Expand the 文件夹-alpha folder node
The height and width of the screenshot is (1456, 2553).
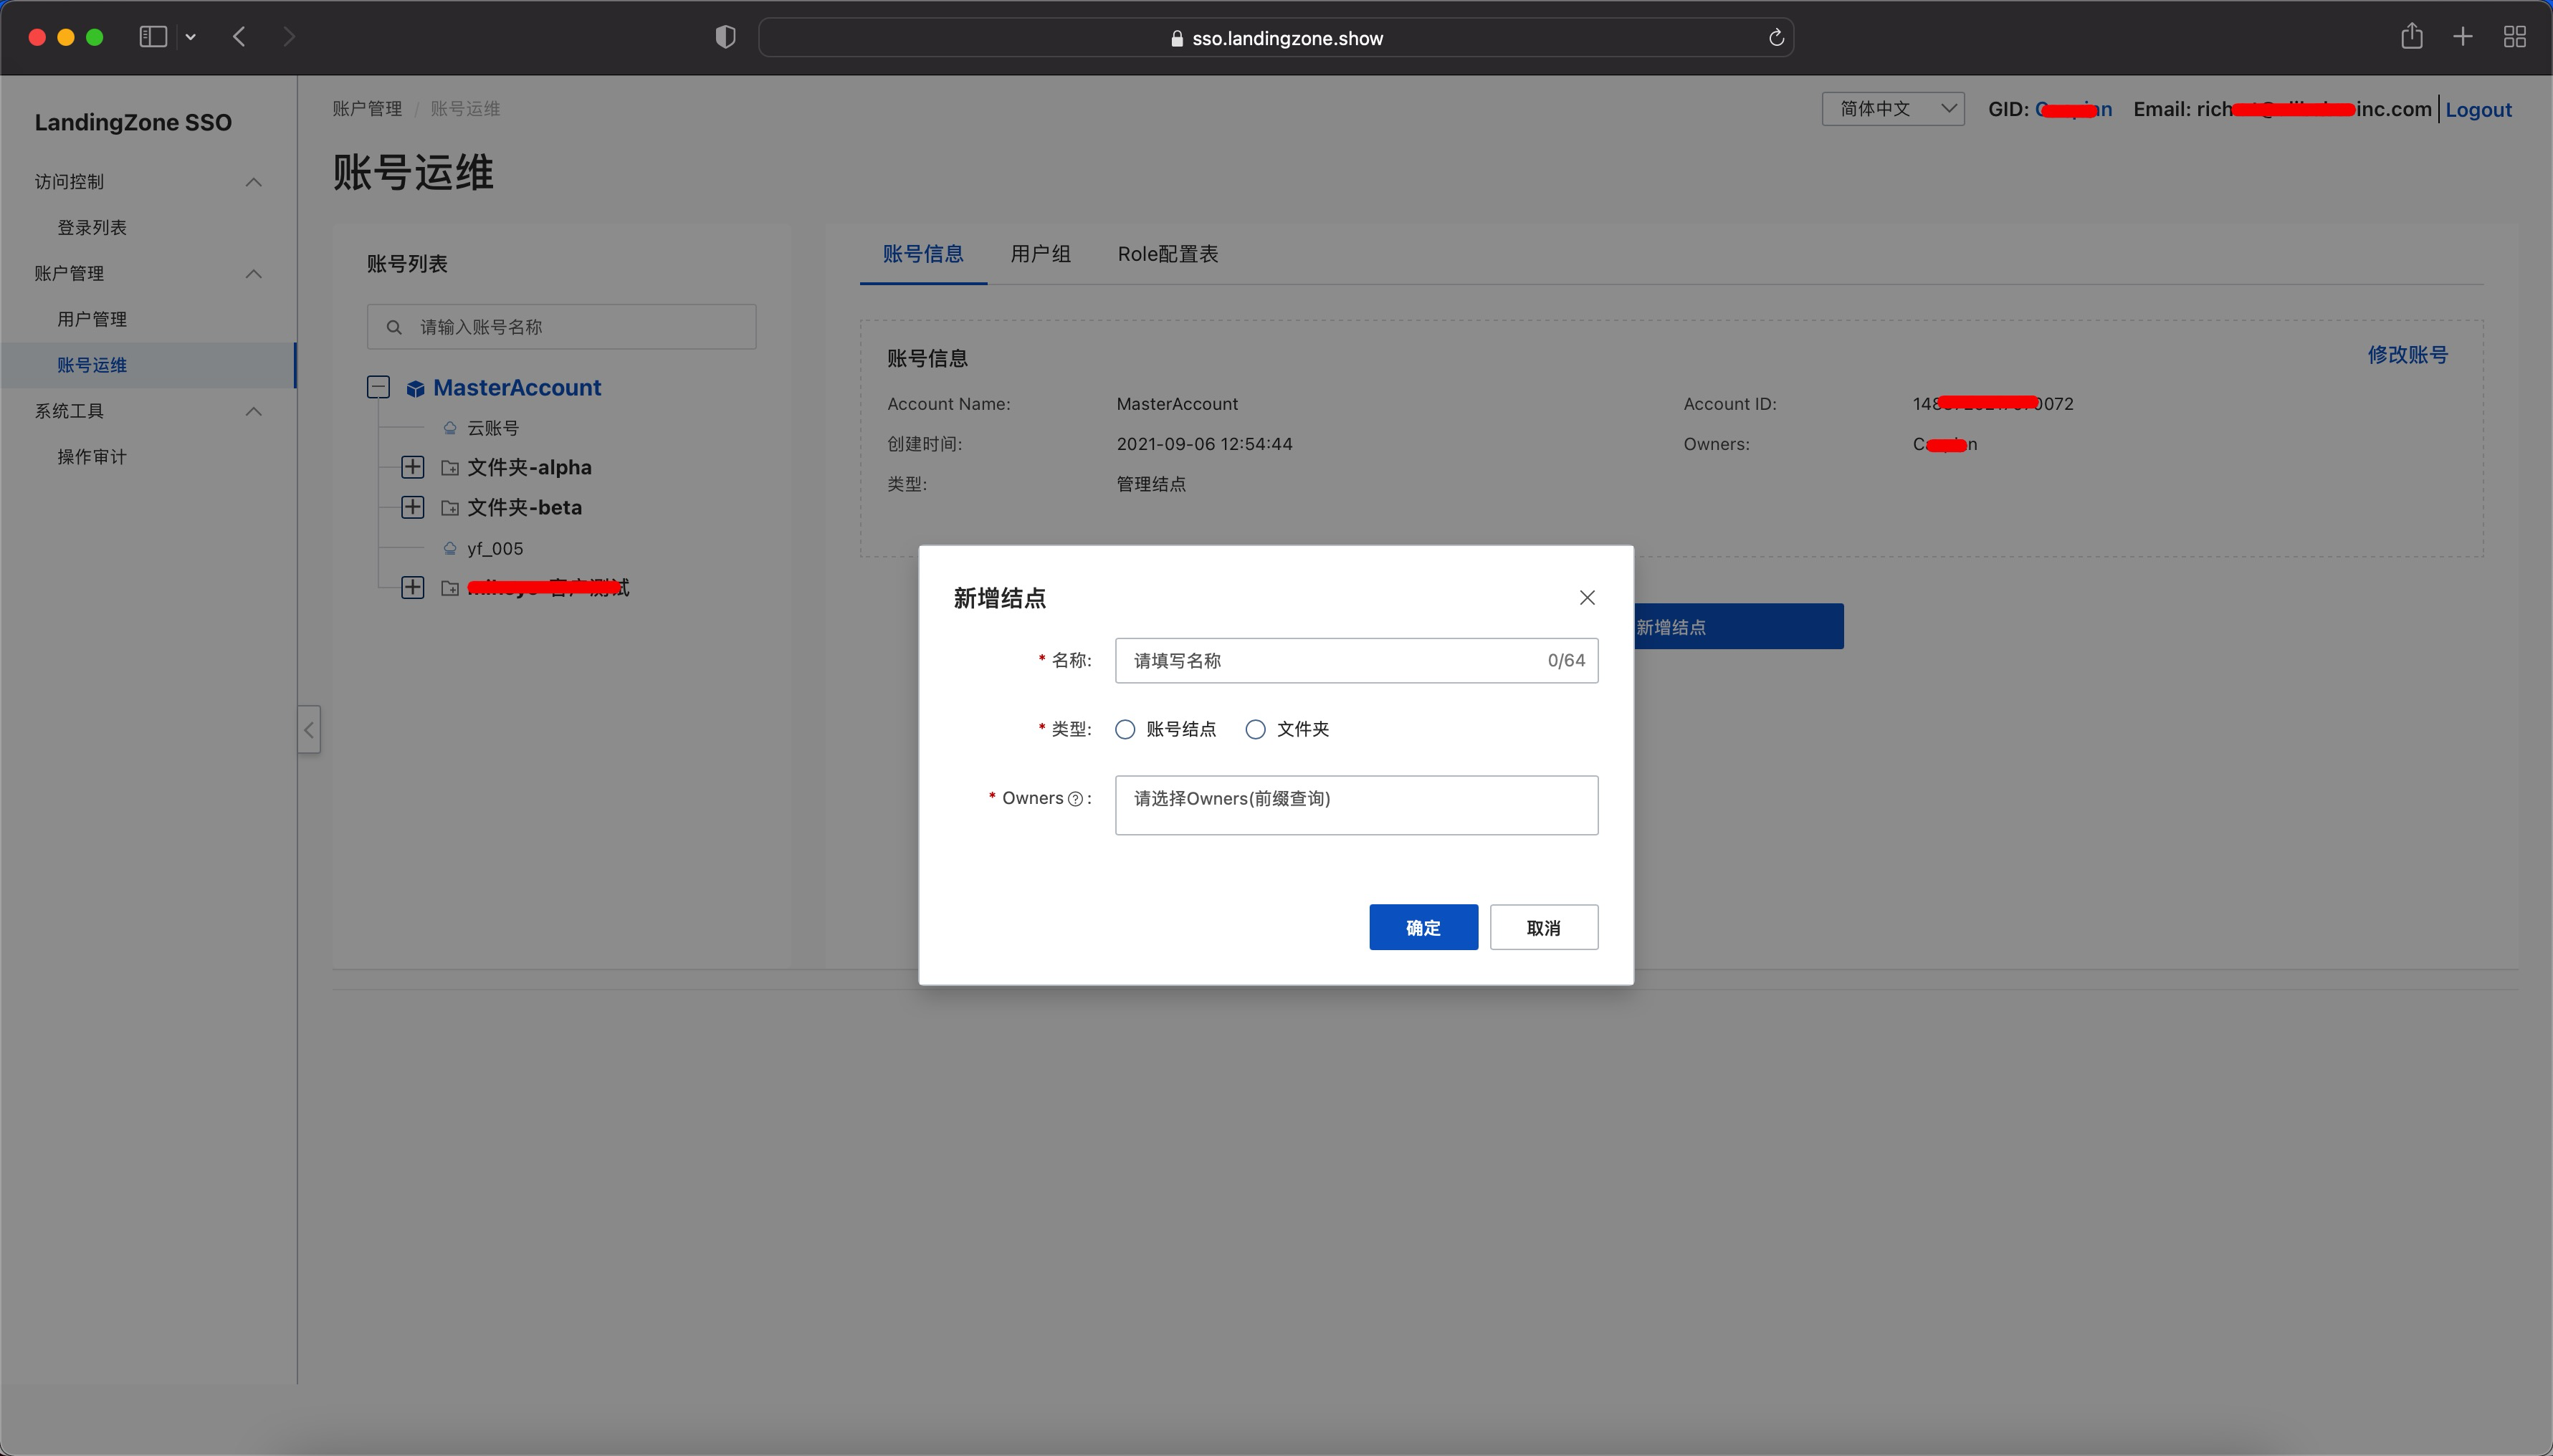[412, 467]
